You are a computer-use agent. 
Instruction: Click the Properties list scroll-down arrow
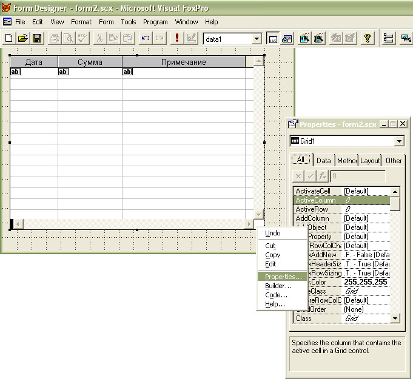(395, 318)
